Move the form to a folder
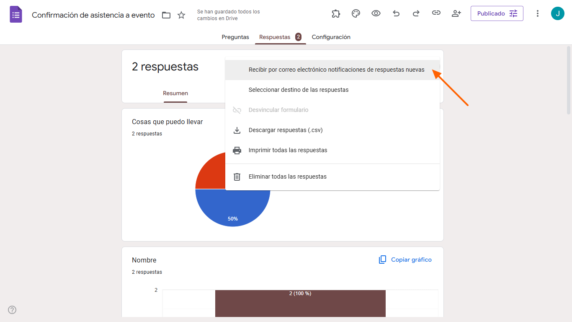The width and height of the screenshot is (572, 322). pyautogui.click(x=166, y=15)
